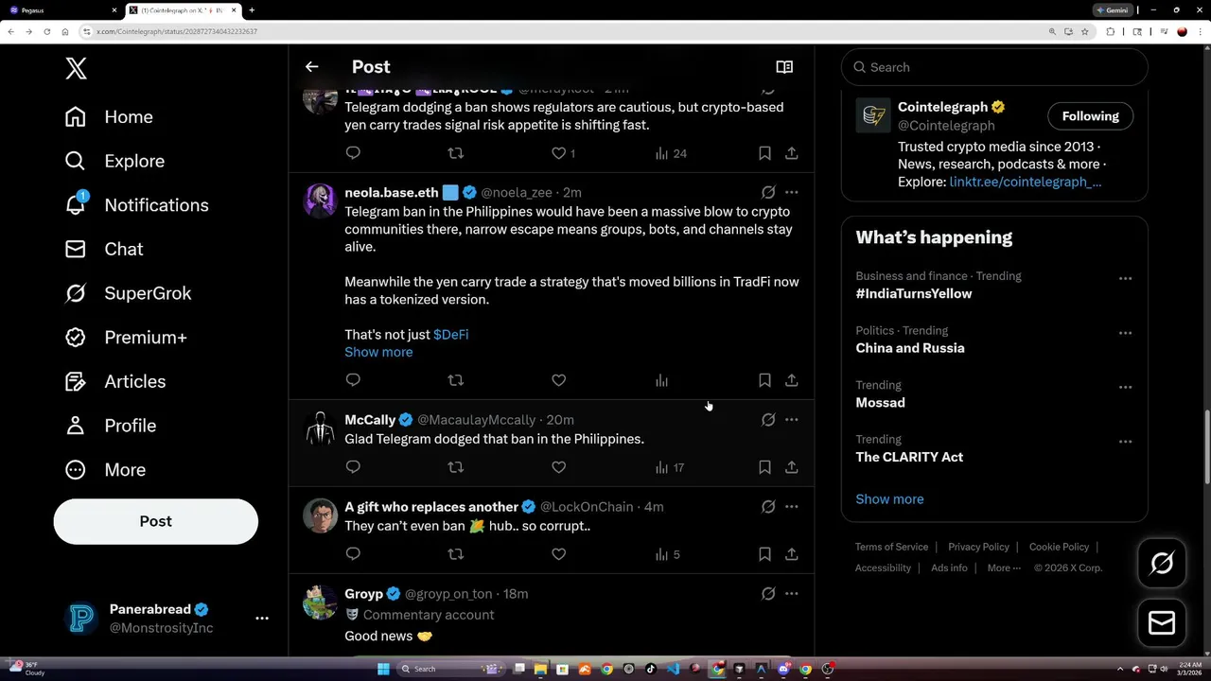Viewport: 1211px width, 681px height.
Task: Click the Post compose button
Action: pos(155,521)
